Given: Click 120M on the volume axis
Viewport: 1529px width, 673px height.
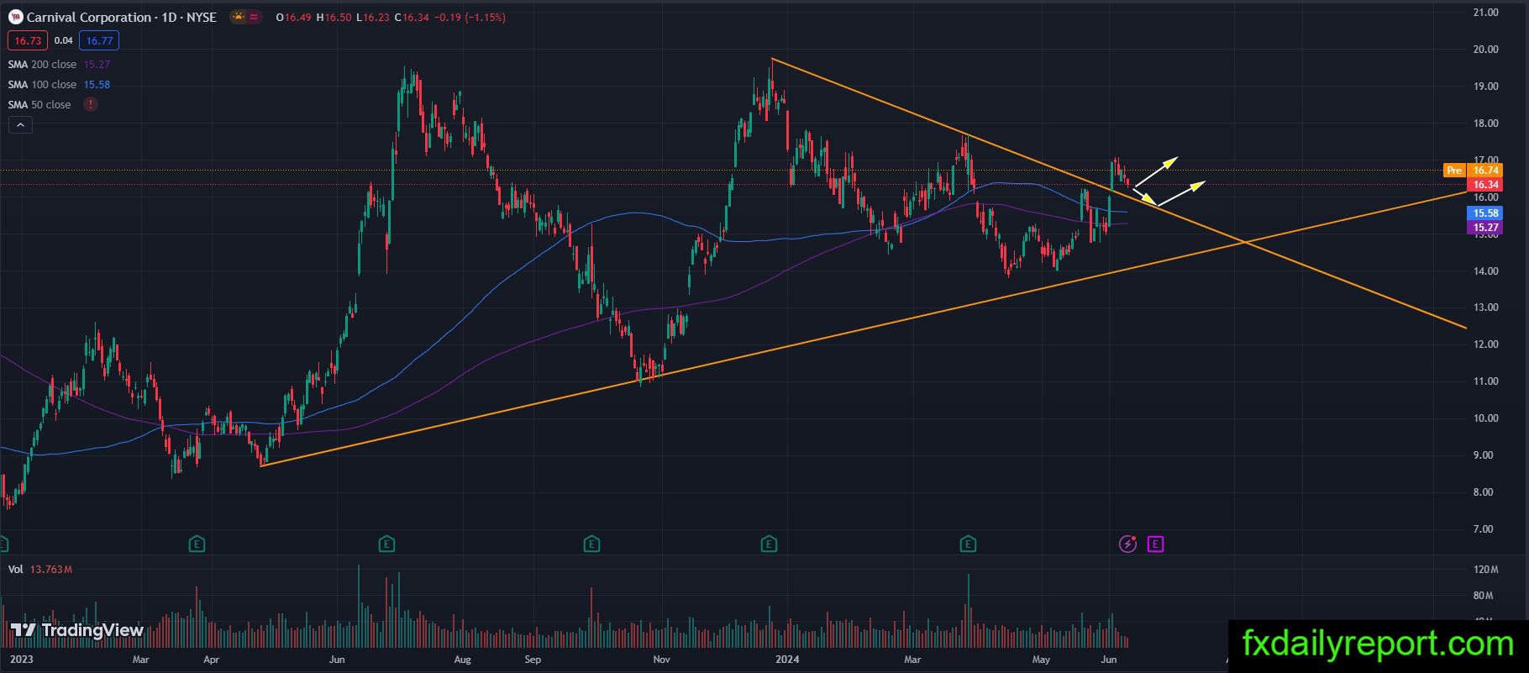Looking at the screenshot, I should (x=1485, y=570).
